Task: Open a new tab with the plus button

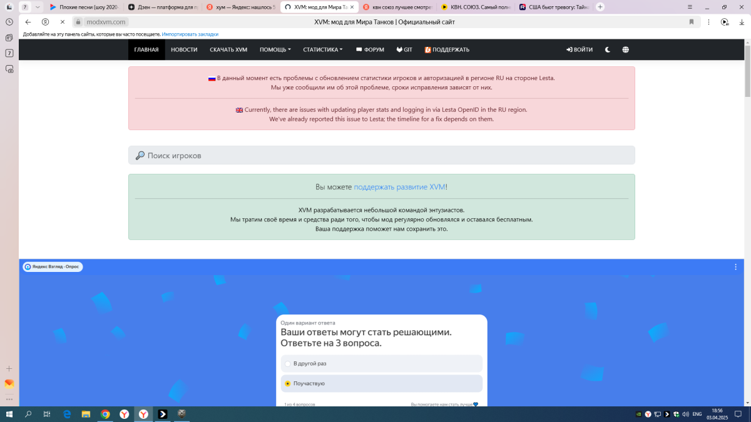Action: point(600,7)
